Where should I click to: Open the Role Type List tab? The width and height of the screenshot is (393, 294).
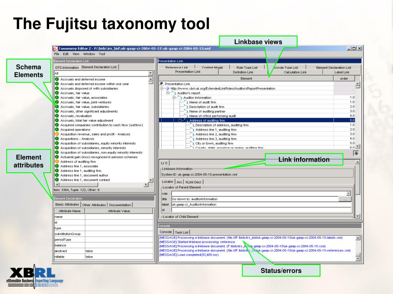pyautogui.click(x=247, y=67)
